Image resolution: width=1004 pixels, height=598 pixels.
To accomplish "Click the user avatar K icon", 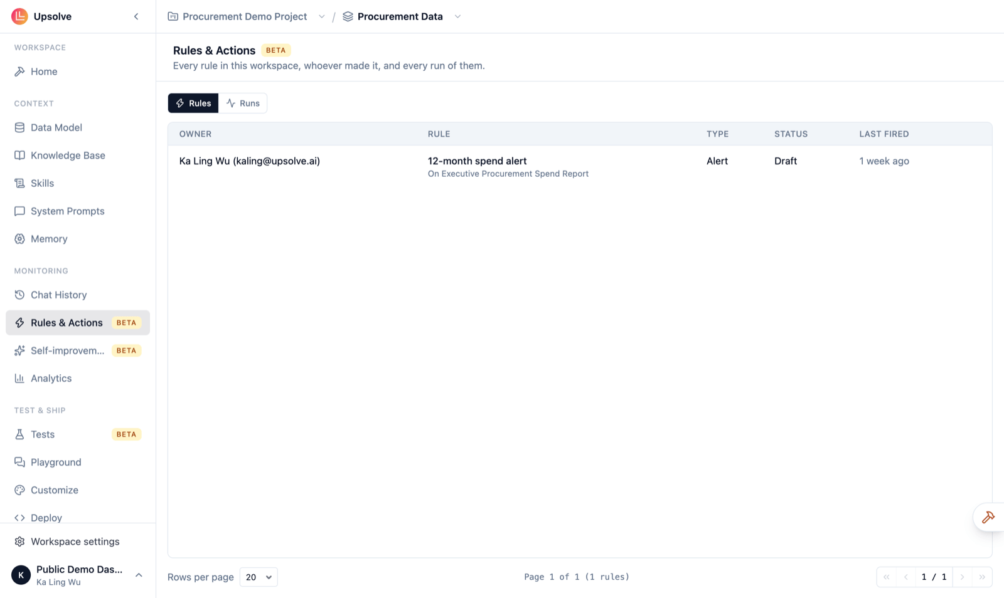I will coord(21,575).
